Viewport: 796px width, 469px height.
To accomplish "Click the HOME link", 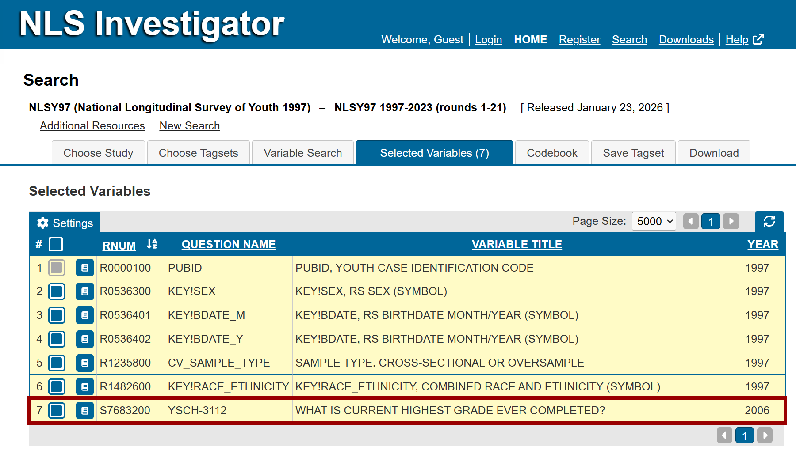I will click(530, 40).
